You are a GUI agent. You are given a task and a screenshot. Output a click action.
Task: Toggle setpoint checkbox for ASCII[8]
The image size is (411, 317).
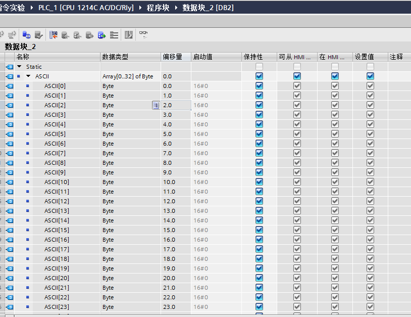[x=370, y=163]
